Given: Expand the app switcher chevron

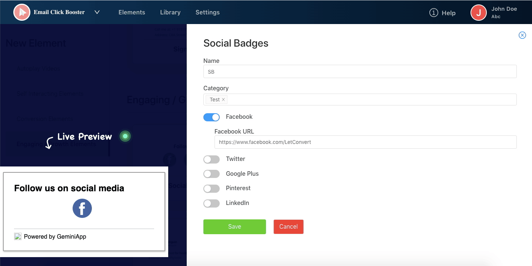Looking at the screenshot, I should [x=97, y=12].
